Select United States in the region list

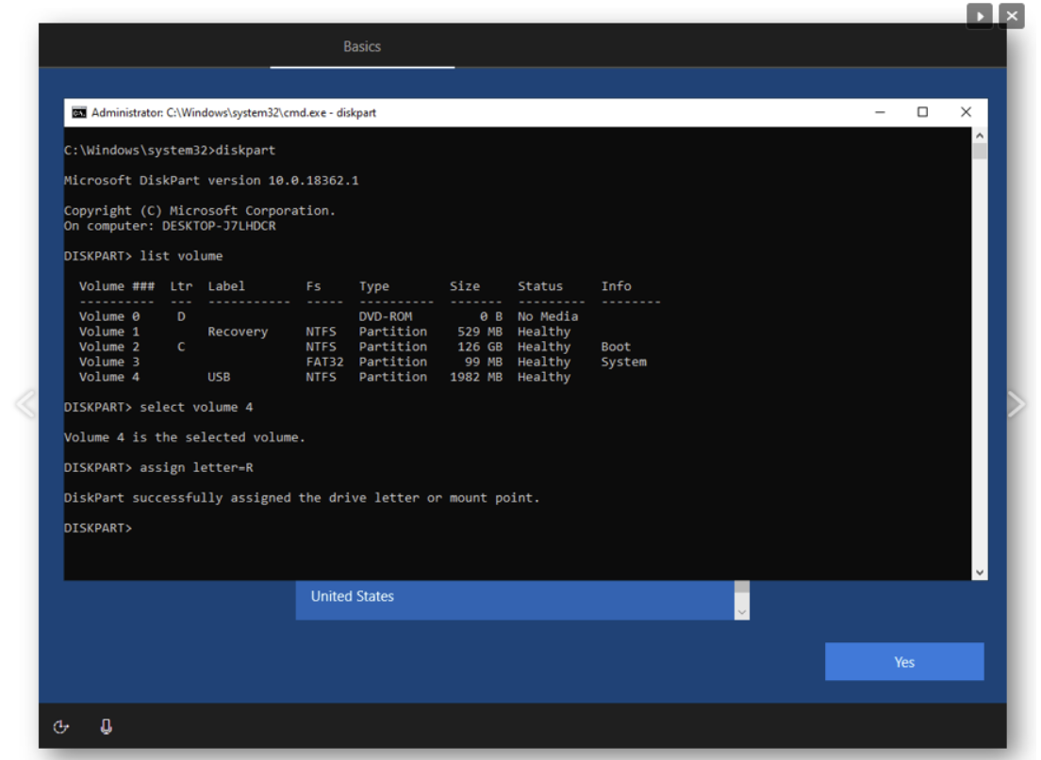[x=353, y=596]
